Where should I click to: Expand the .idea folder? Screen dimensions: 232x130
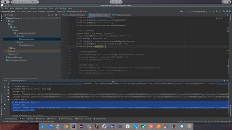(7, 21)
